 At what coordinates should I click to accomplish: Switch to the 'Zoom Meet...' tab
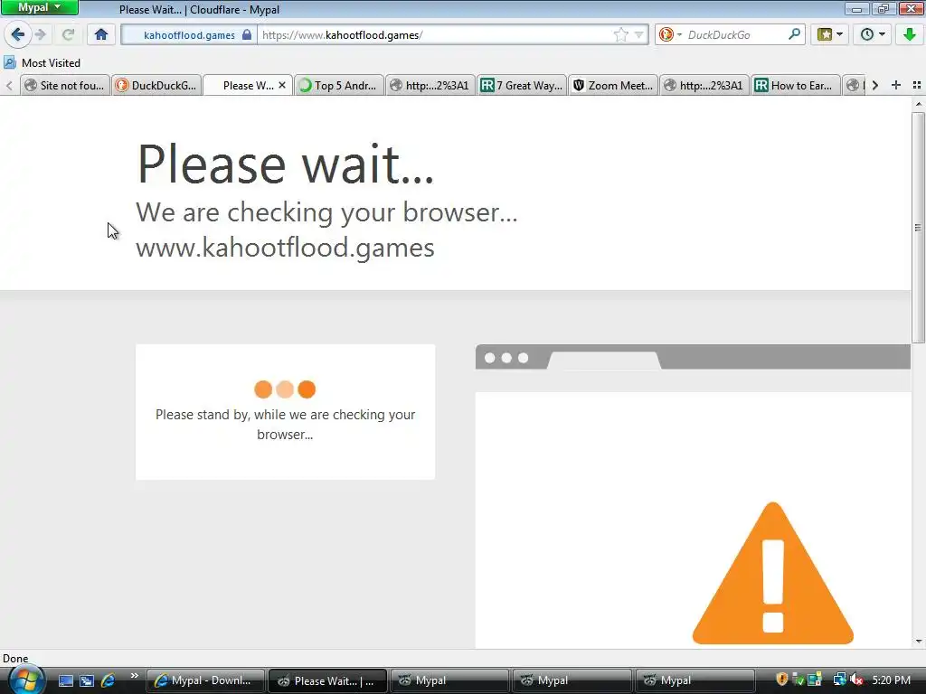[x=613, y=86]
